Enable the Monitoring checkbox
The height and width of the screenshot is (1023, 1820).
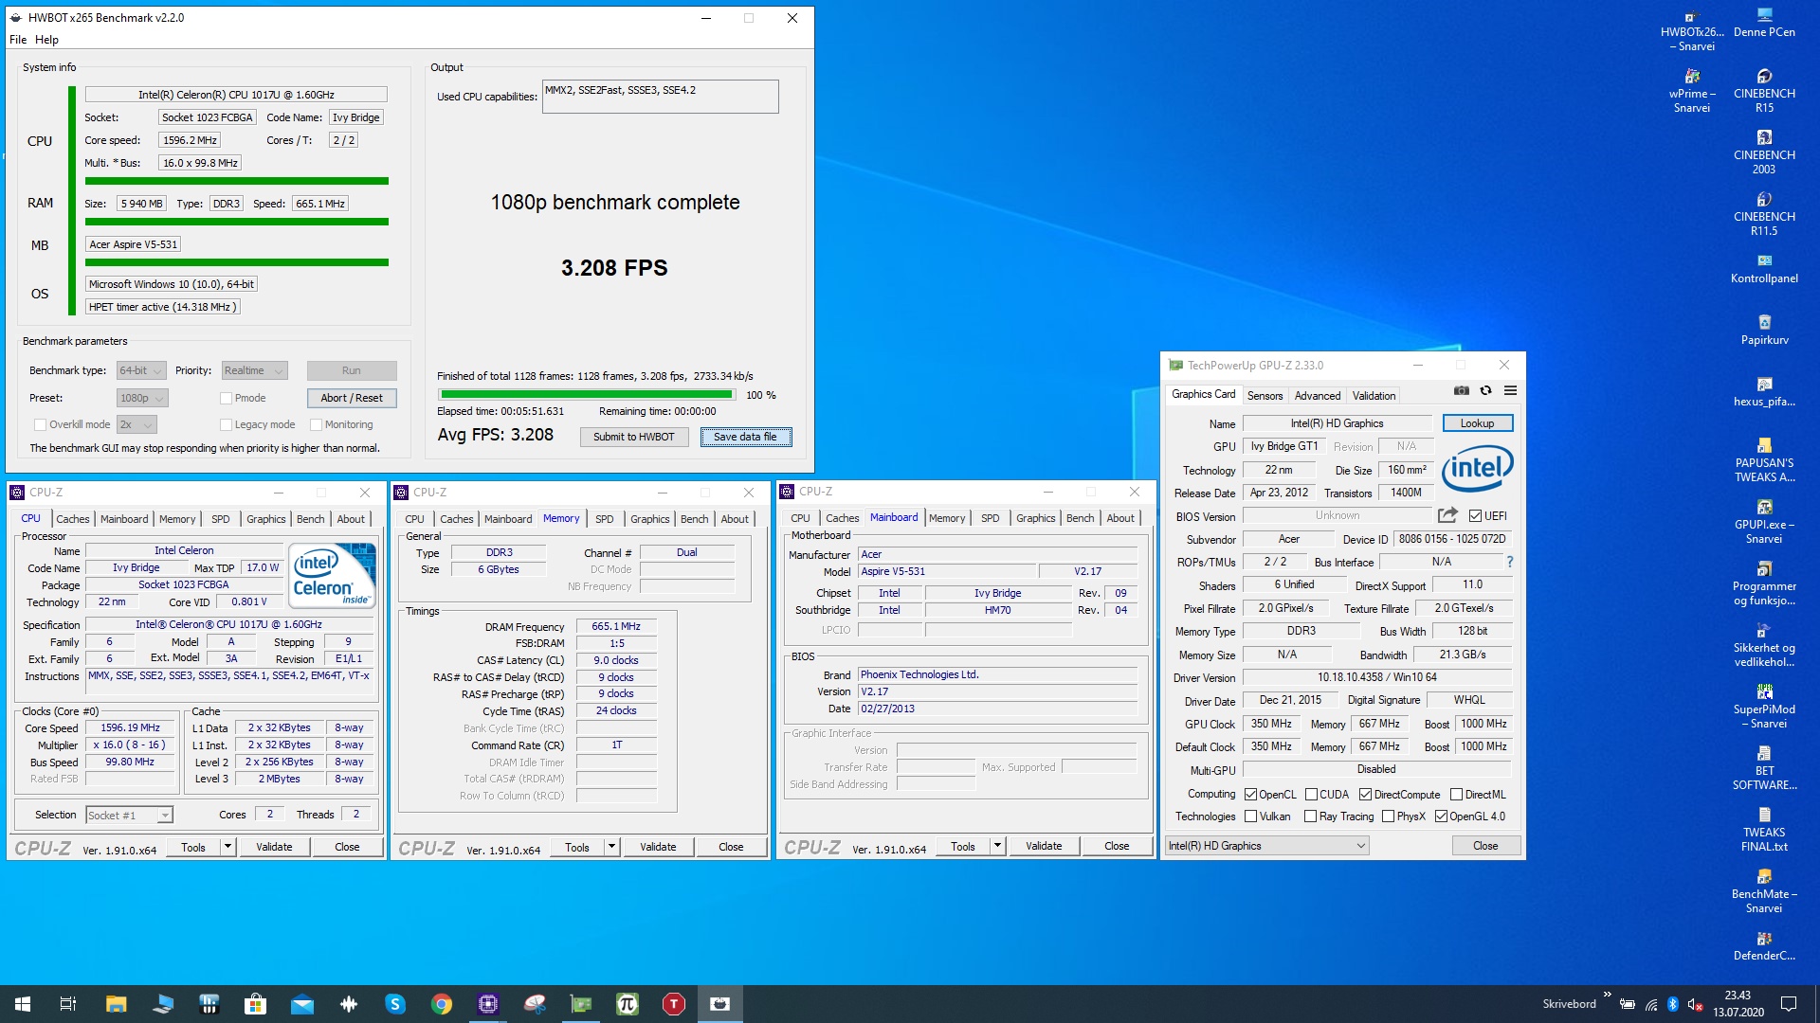click(x=317, y=425)
